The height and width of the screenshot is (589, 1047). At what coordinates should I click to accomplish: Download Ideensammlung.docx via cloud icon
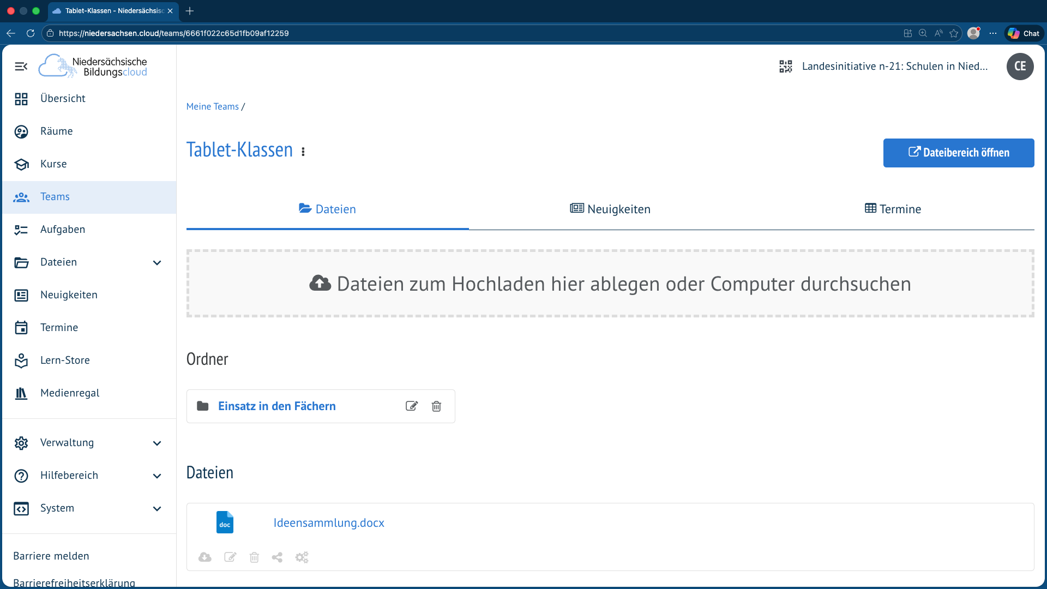205,557
